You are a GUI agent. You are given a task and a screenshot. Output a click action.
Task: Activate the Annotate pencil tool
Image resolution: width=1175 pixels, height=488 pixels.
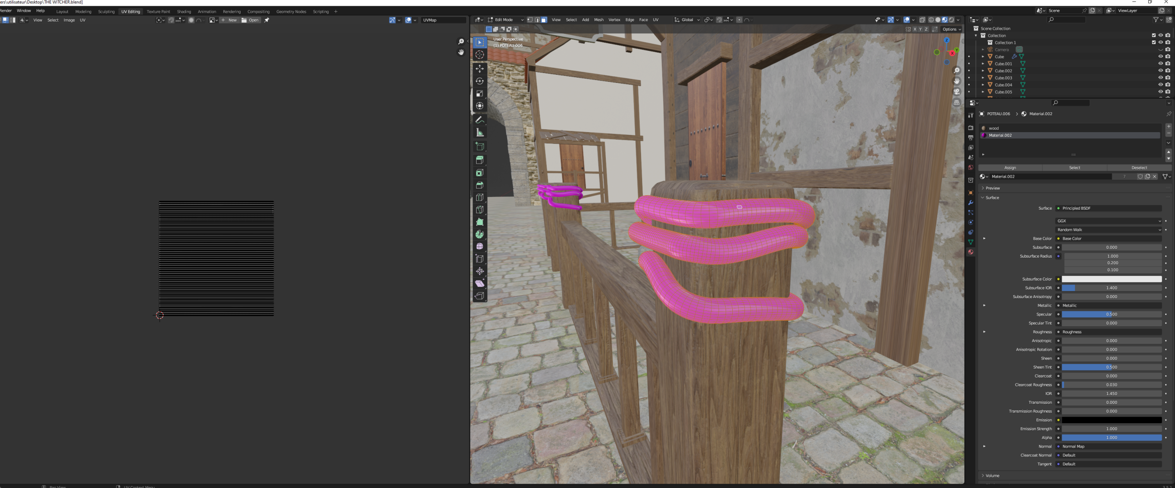pos(479,120)
